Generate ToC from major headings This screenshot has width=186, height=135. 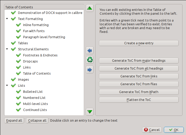pos(139,61)
